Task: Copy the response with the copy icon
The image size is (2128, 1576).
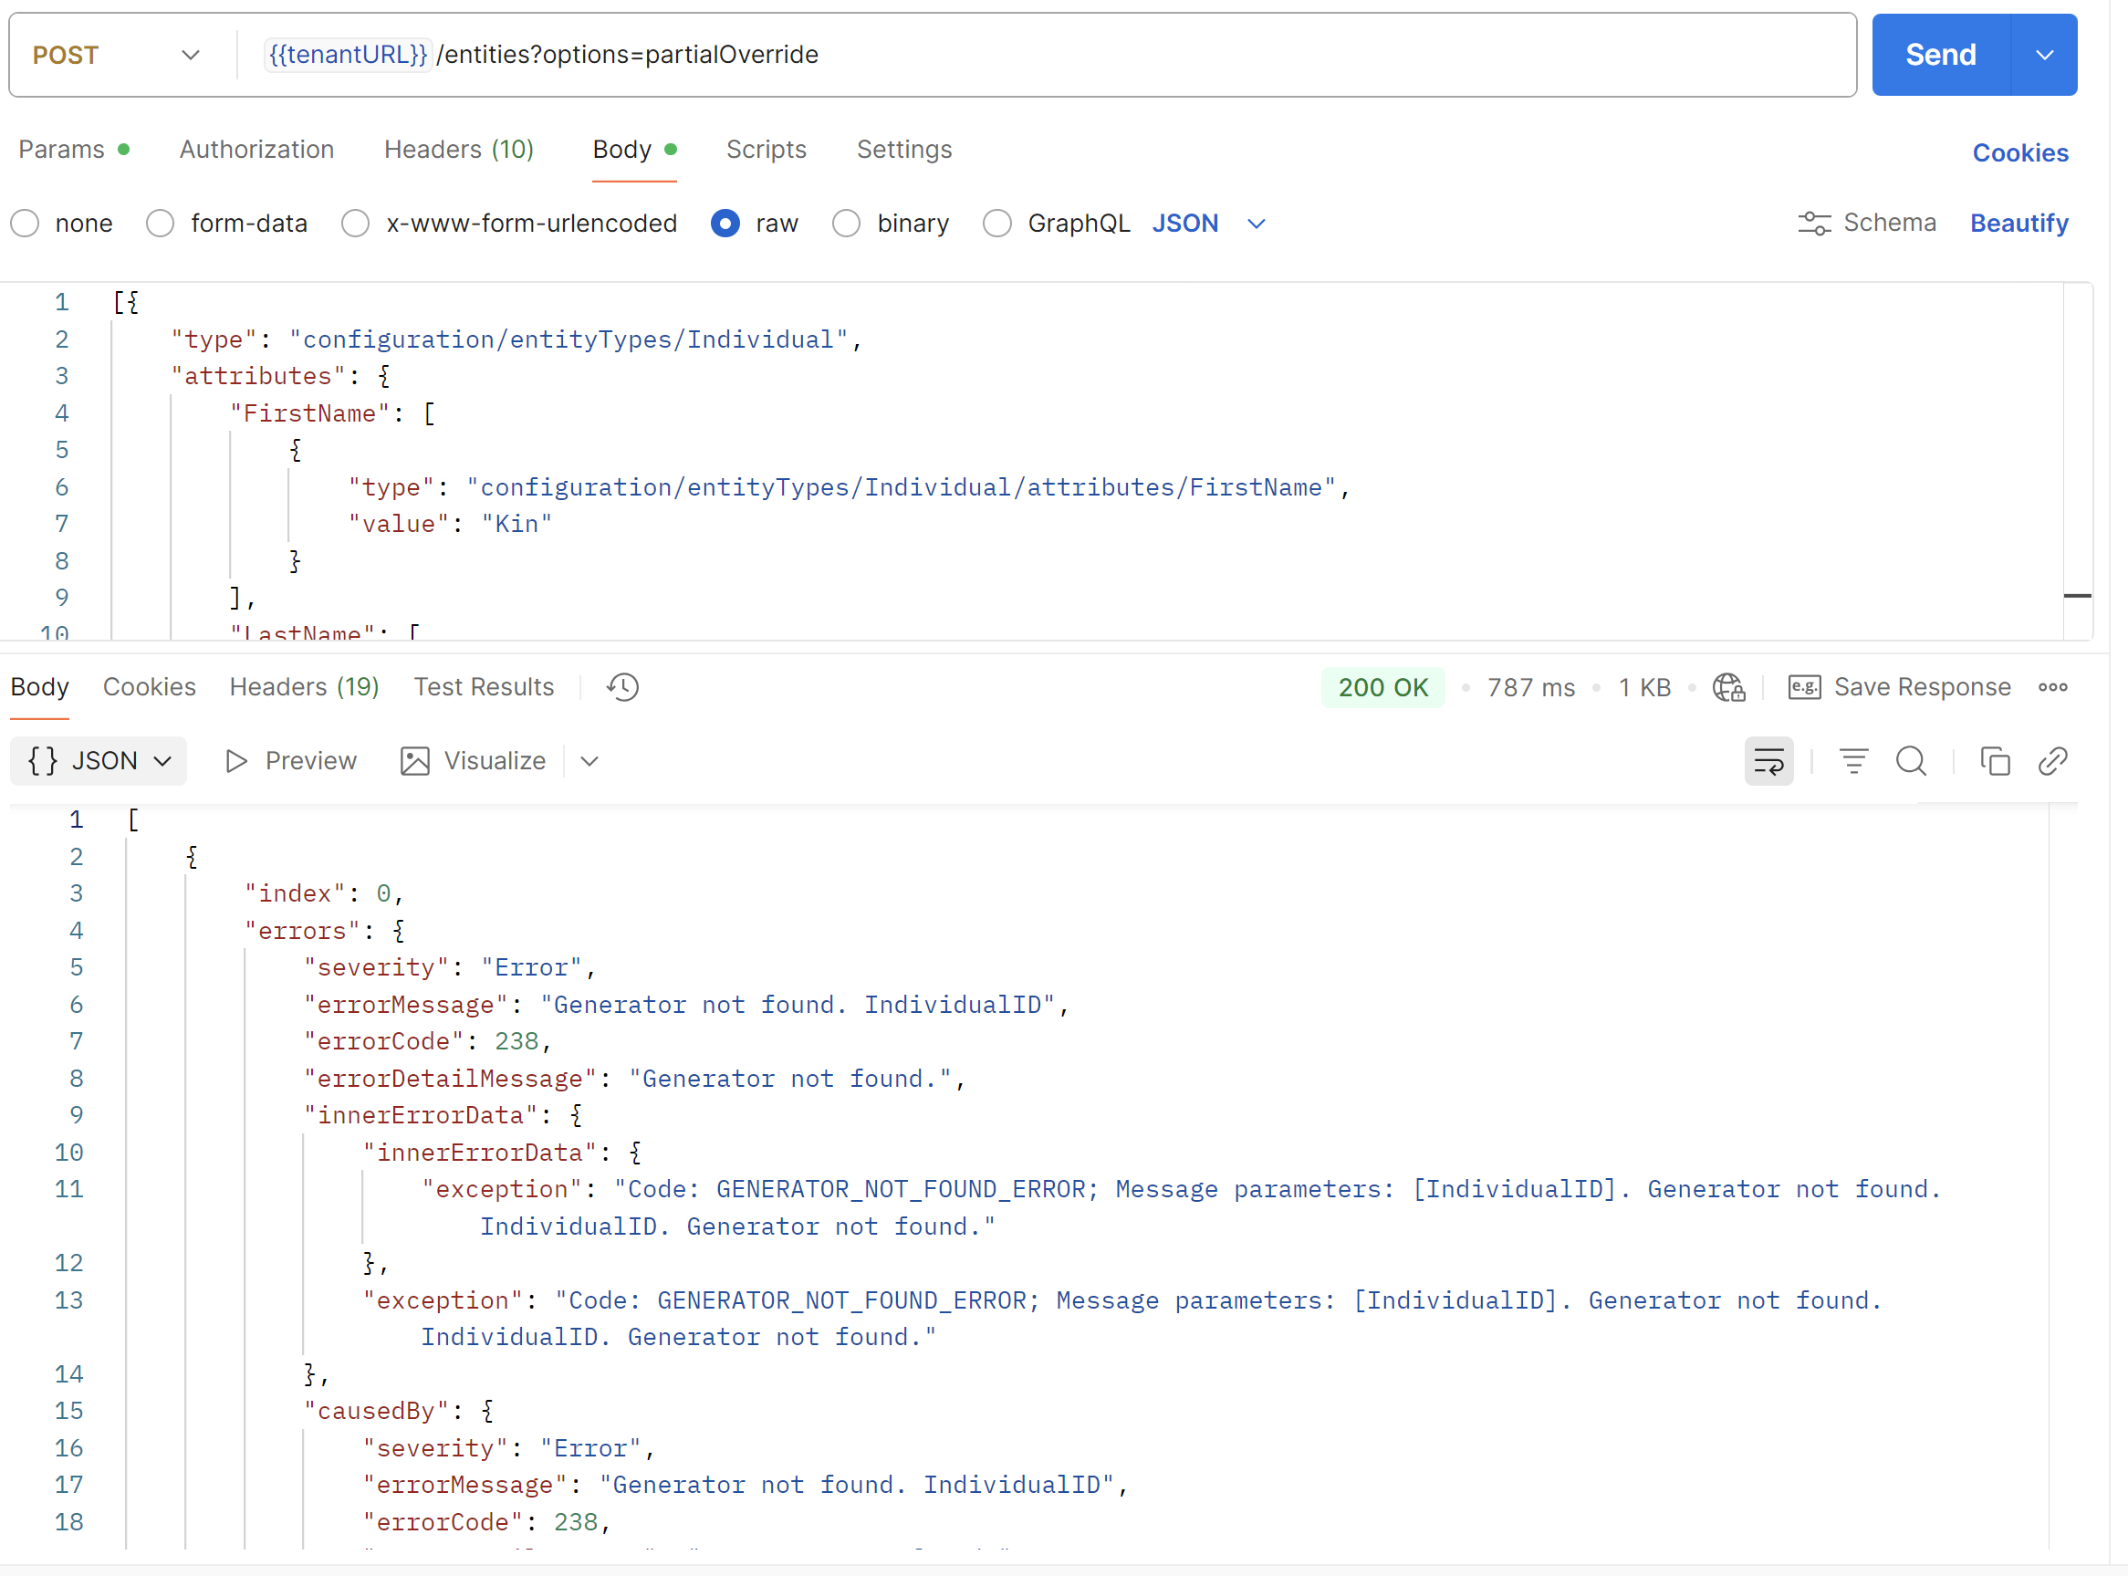Action: click(x=1995, y=761)
